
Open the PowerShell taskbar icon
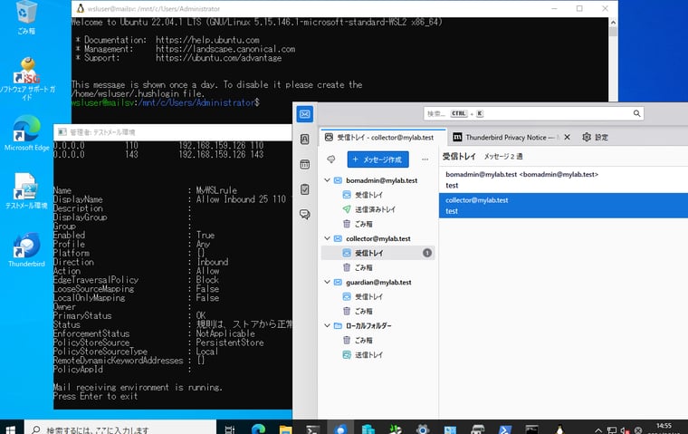click(504, 429)
